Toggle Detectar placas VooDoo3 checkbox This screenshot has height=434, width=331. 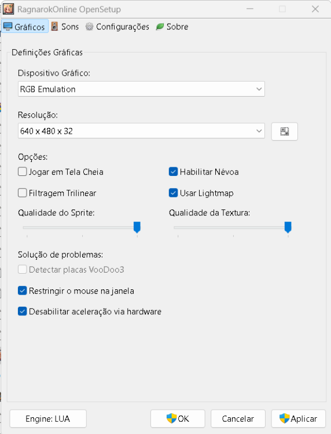(23, 269)
